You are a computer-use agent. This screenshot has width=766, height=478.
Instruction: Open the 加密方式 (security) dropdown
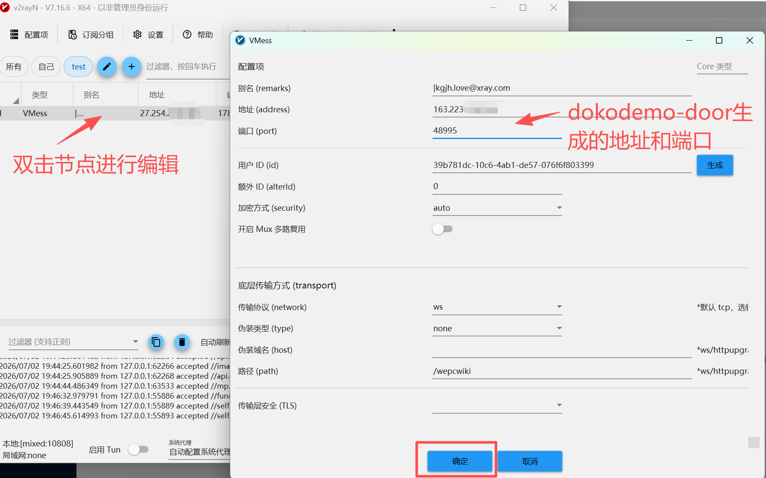497,208
